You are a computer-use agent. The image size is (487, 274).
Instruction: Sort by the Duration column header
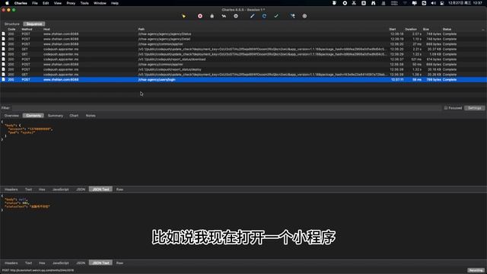[411, 29]
